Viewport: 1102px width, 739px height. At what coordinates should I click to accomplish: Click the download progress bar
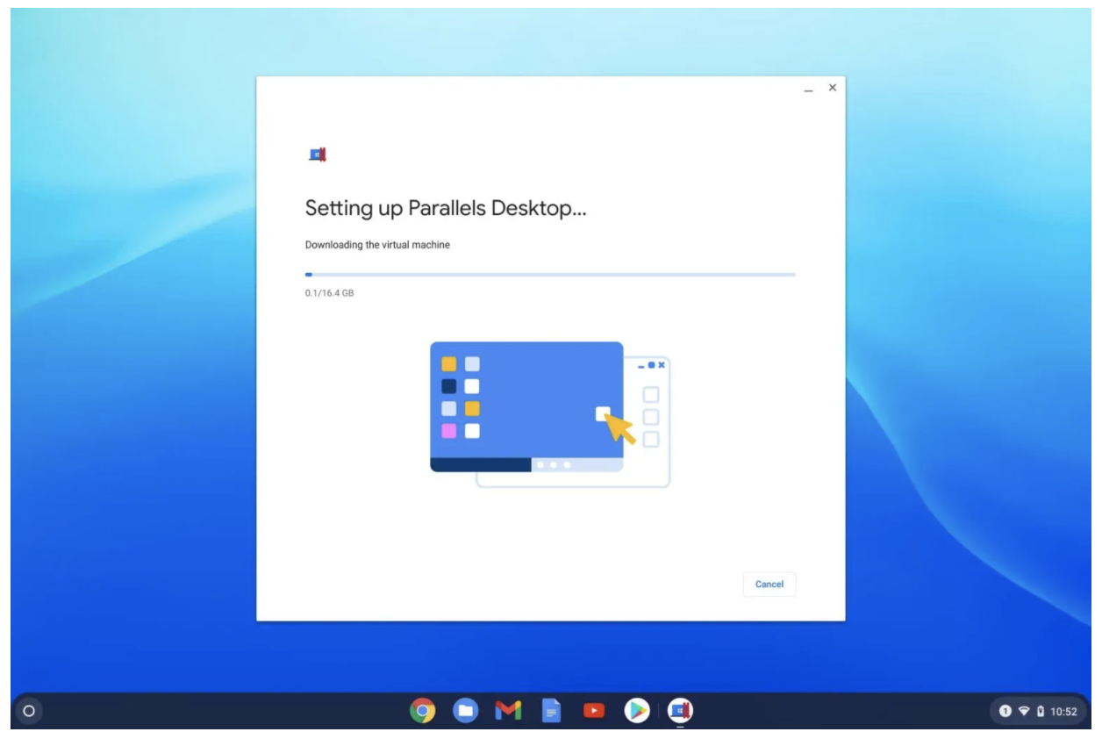click(550, 273)
